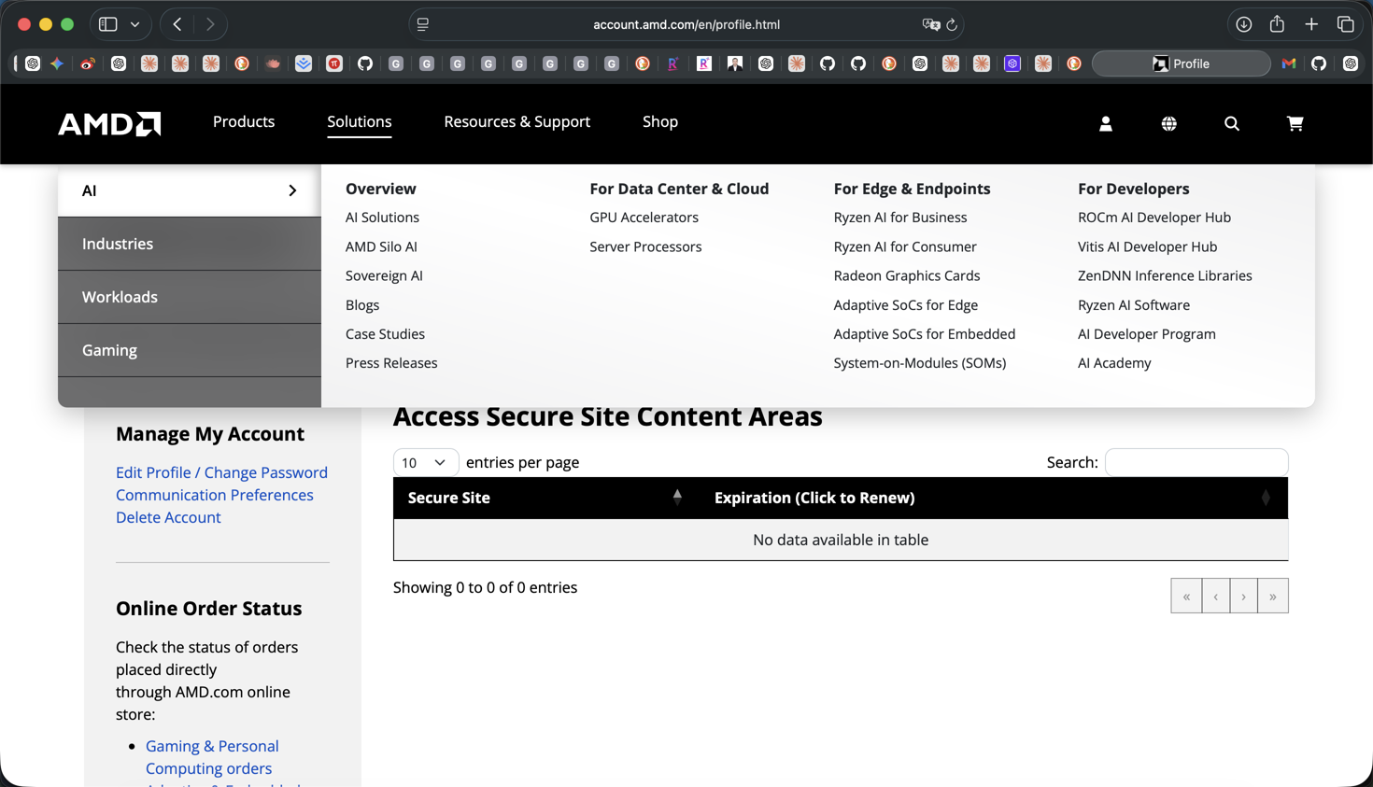The image size is (1373, 787).
Task: Click the reader/page menu icon in address bar
Action: [423, 25]
